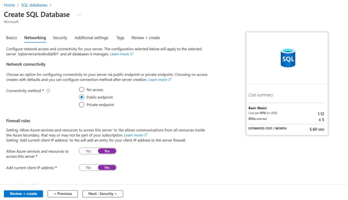Viewport: 348px width, 200px height.
Task: Open the Additional settings tab
Action: tap(91, 38)
